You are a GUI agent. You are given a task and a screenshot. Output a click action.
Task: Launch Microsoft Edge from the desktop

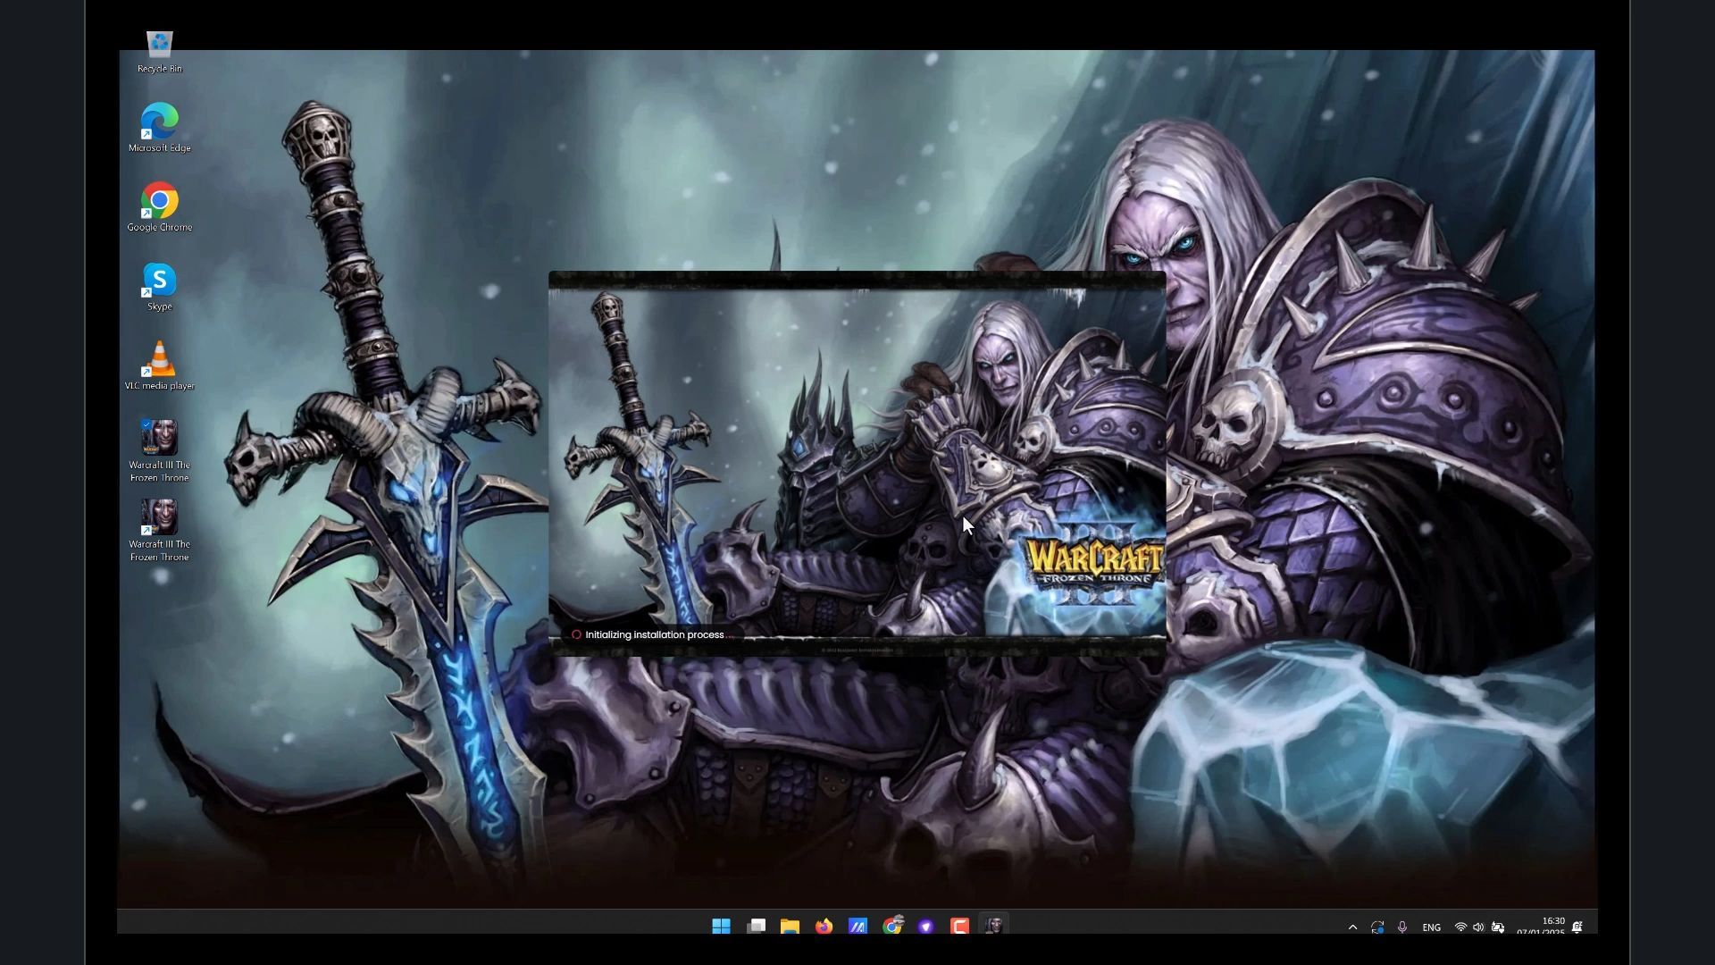click(160, 127)
